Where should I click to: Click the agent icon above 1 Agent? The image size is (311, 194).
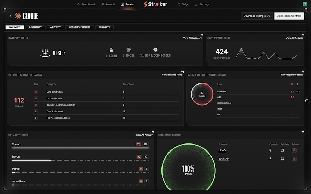(x=111, y=50)
